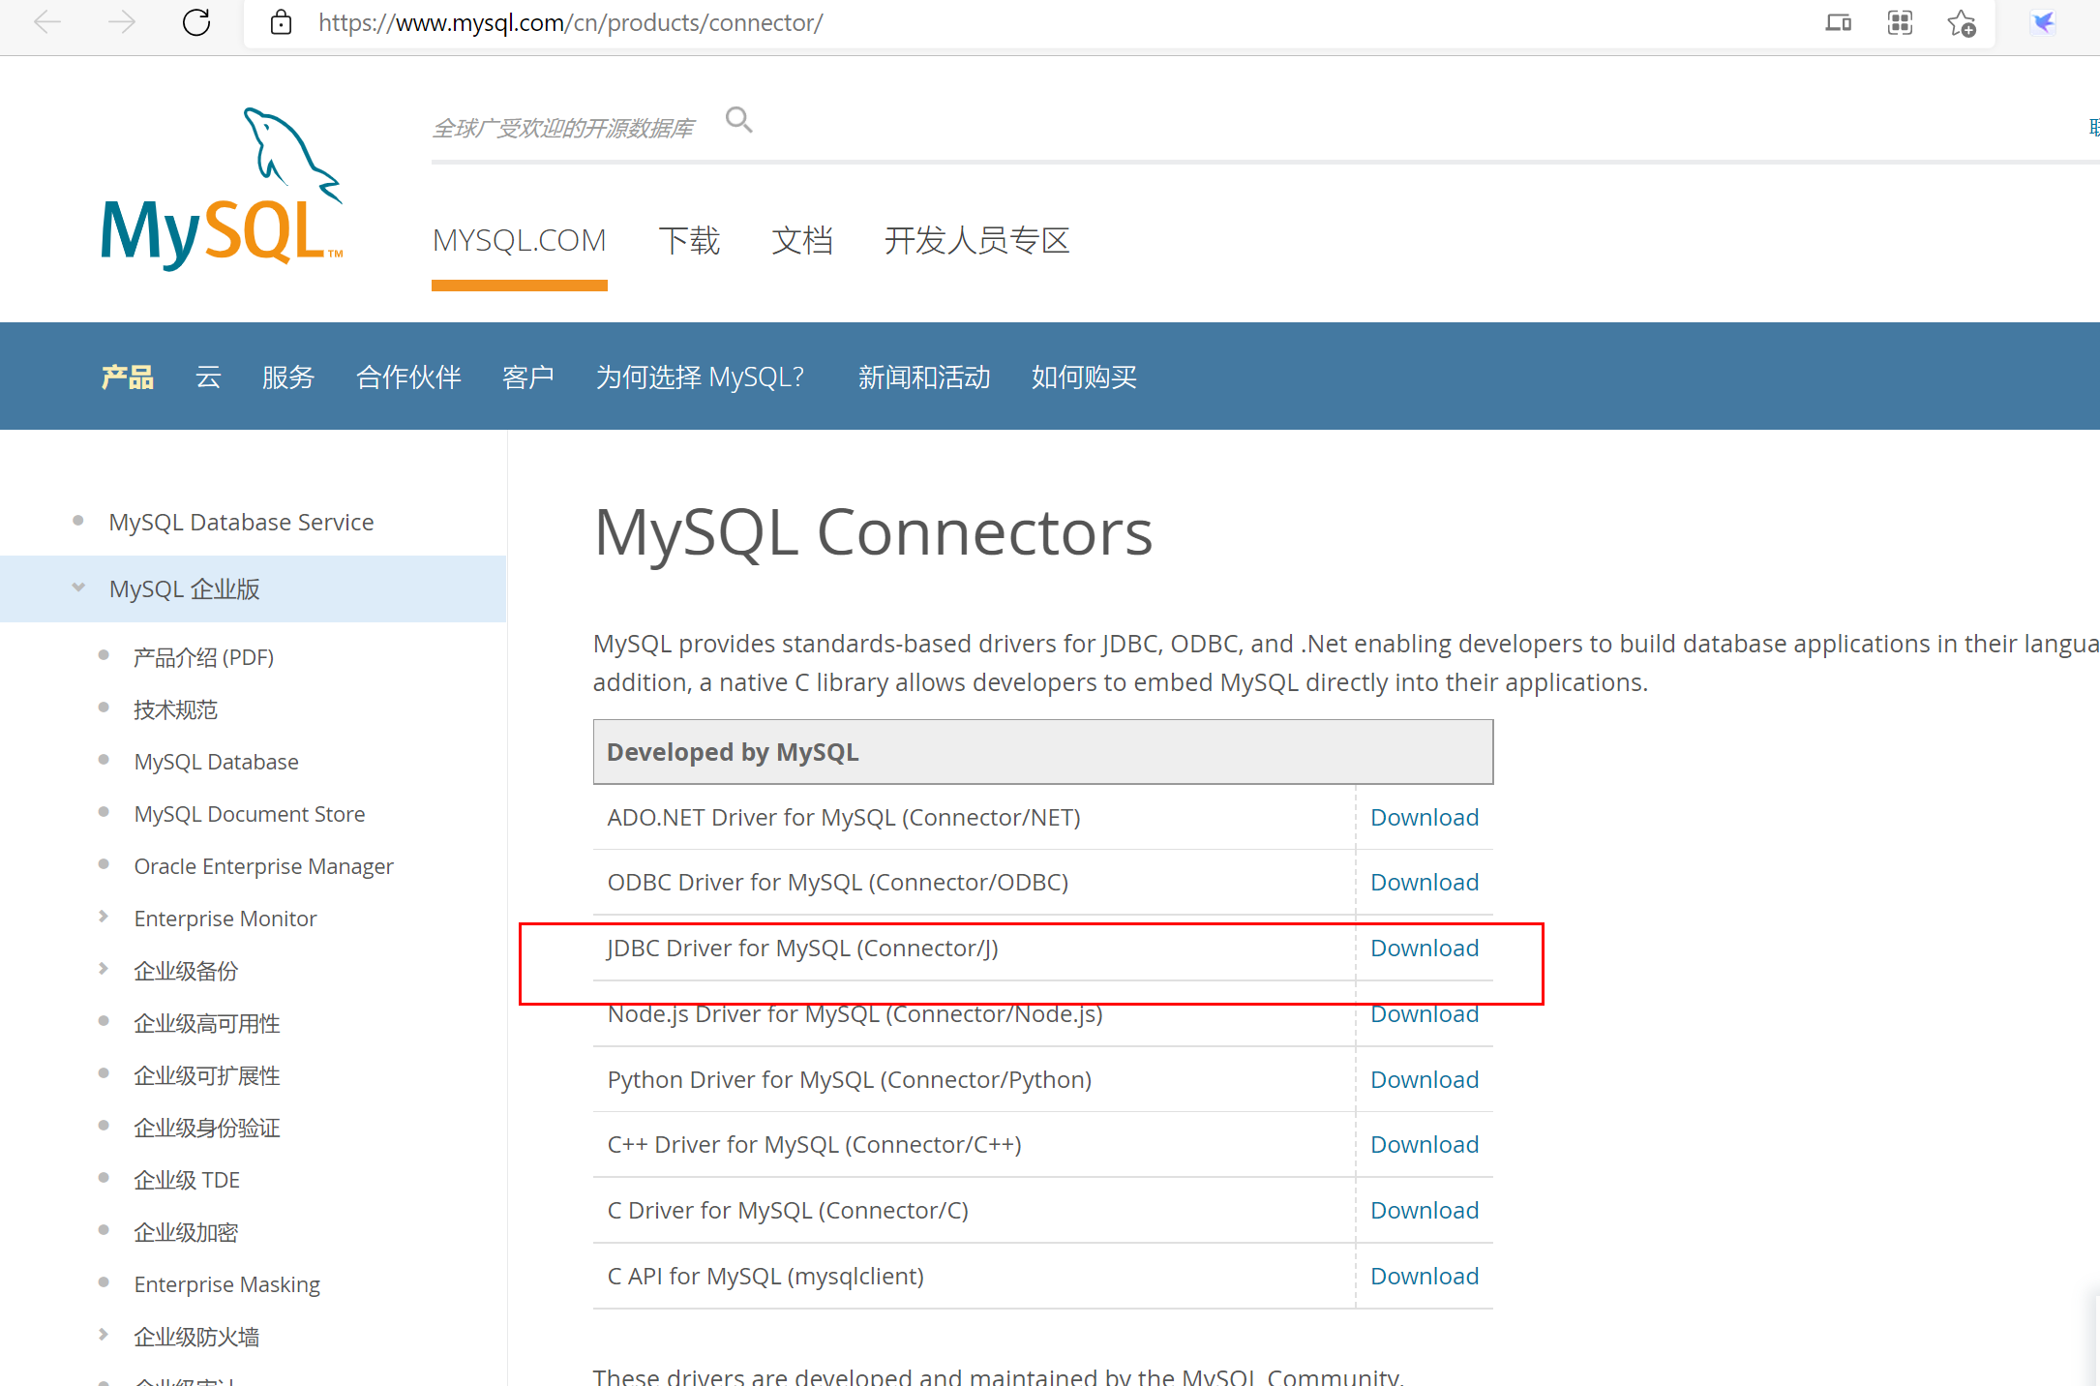Open 企业级备份 sidebar link
2100x1386 pixels.
[x=186, y=971]
